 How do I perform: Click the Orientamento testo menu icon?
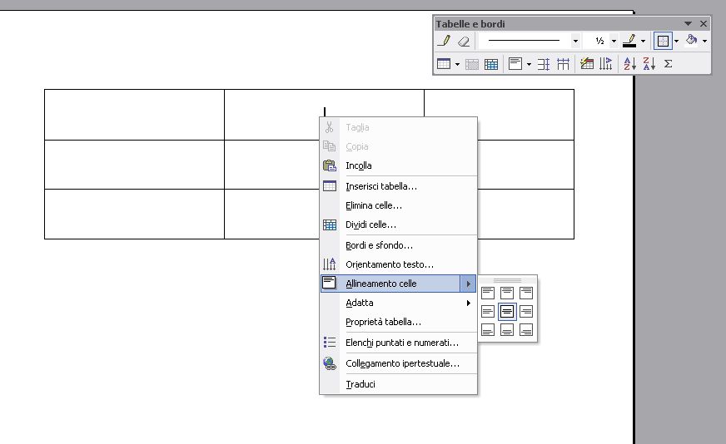(x=330, y=264)
